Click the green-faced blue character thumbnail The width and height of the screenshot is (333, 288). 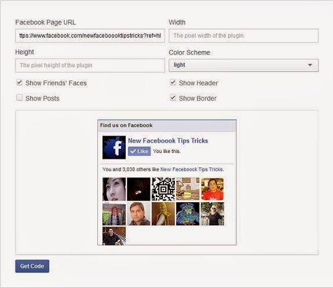[x=188, y=214]
